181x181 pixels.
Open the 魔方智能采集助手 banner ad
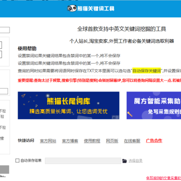tap(154, 106)
